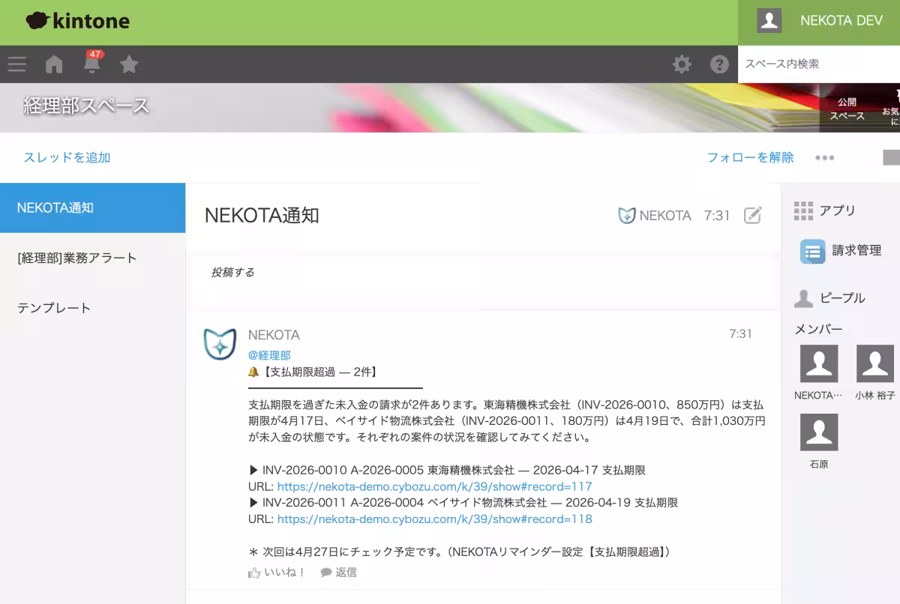Click スレッドを追加 link

click(x=67, y=157)
